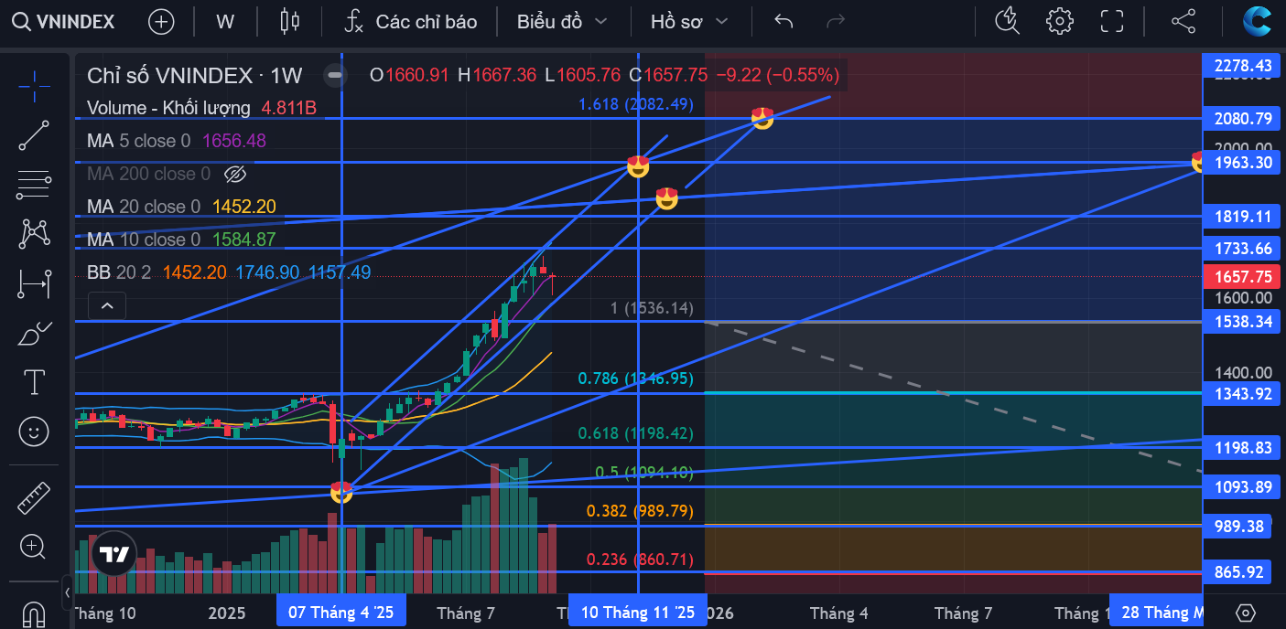Open the emoji sticker tool
The image size is (1286, 629).
(x=34, y=432)
